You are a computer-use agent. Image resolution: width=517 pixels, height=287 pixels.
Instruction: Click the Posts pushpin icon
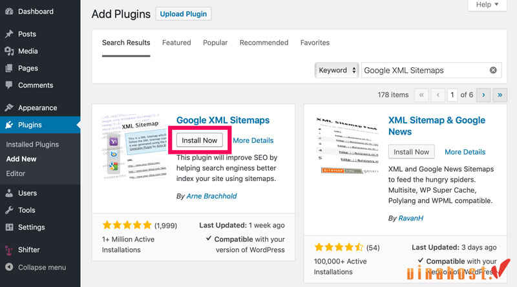9,34
